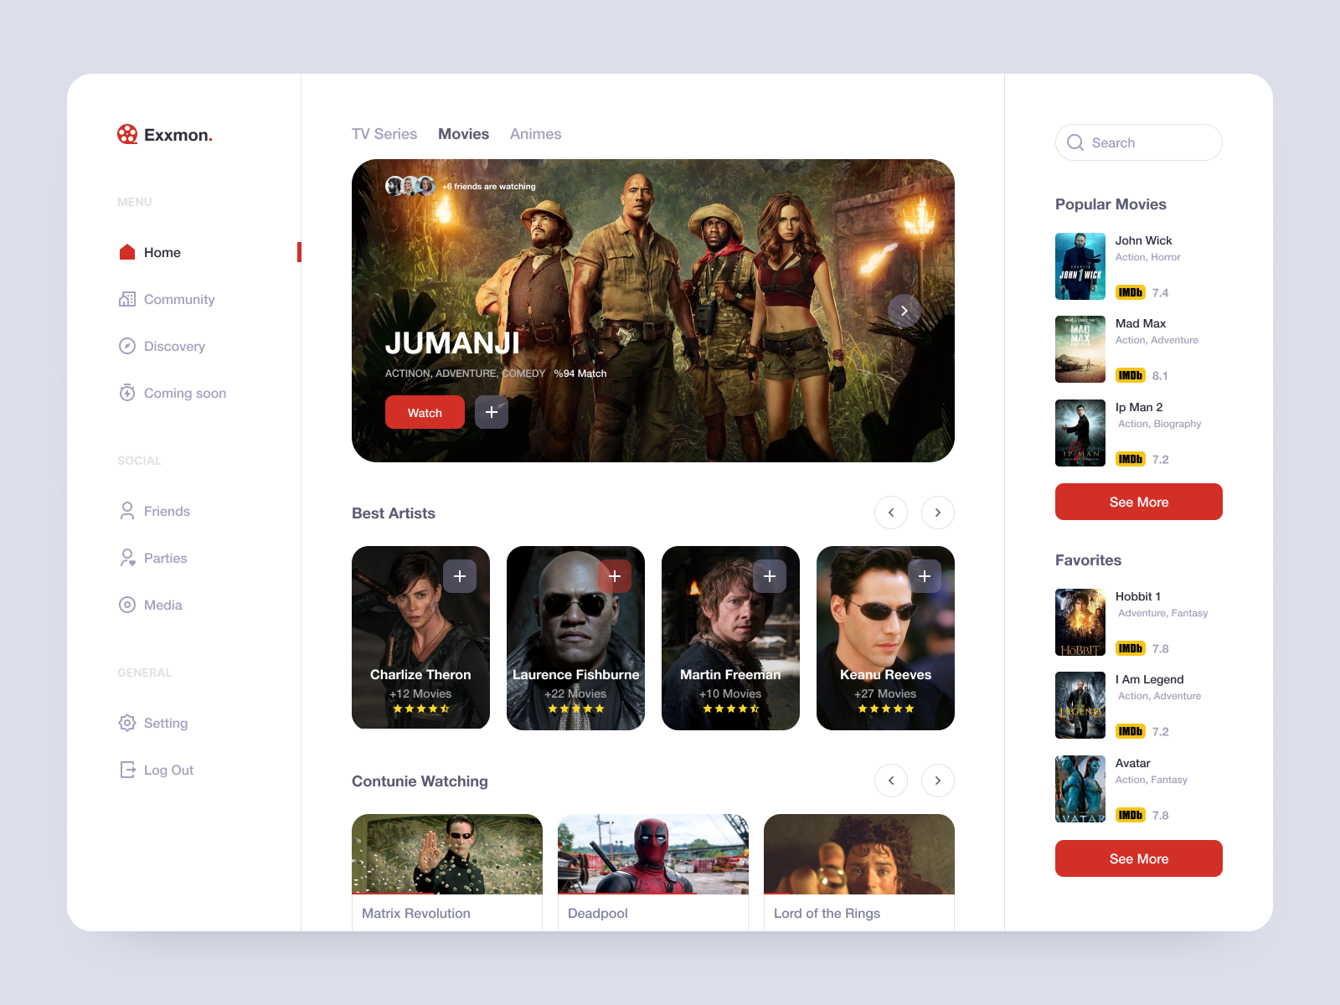1340x1005 pixels.
Task: Open the Animes tab
Action: 535,134
